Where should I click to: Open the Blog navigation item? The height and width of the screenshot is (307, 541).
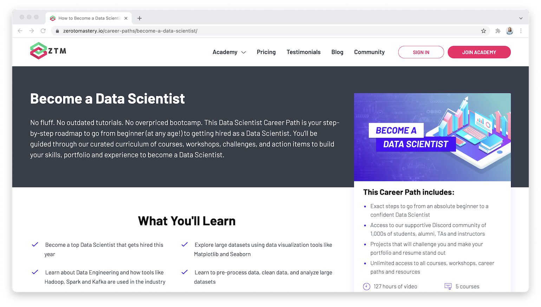click(337, 52)
